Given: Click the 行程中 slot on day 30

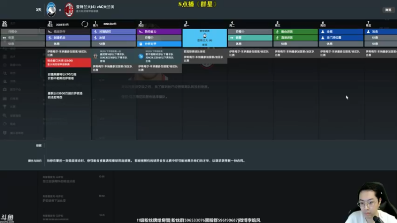Looking at the screenshot, I should click(22, 32).
